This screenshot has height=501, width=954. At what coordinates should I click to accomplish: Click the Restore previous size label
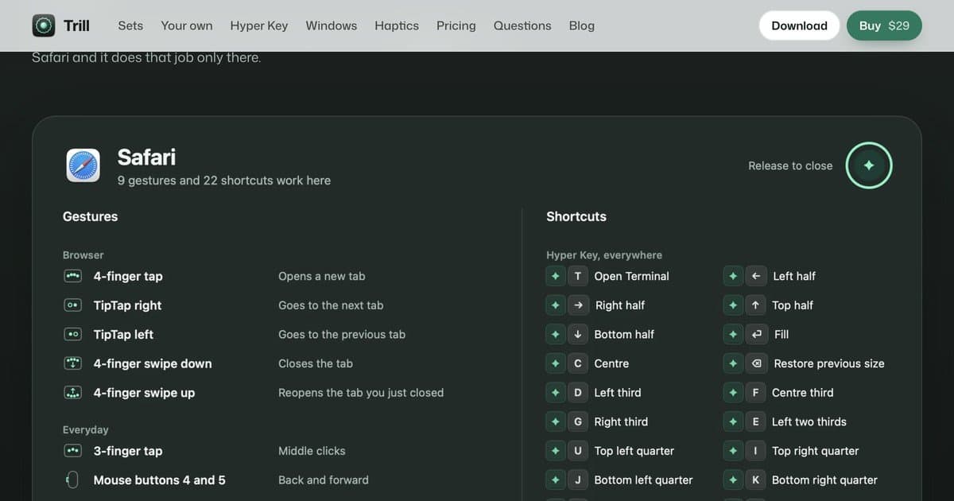(829, 363)
